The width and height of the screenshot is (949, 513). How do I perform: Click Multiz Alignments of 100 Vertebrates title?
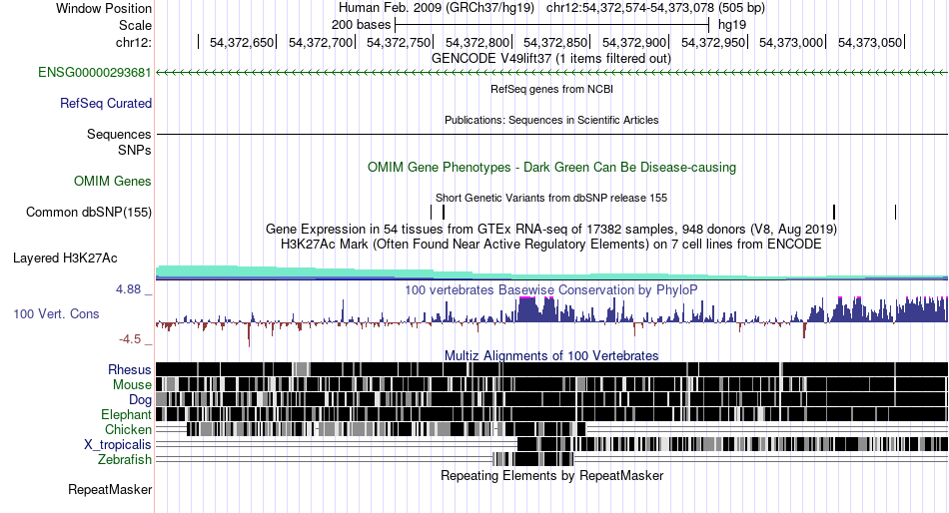(551, 355)
